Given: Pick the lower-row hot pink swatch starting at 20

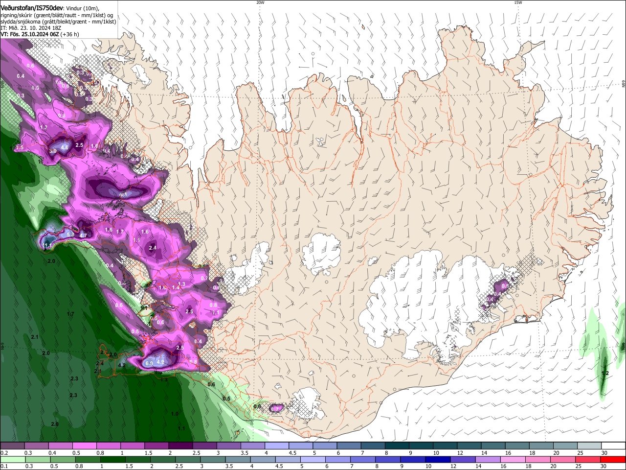Looking at the screenshot, I should point(563,459).
